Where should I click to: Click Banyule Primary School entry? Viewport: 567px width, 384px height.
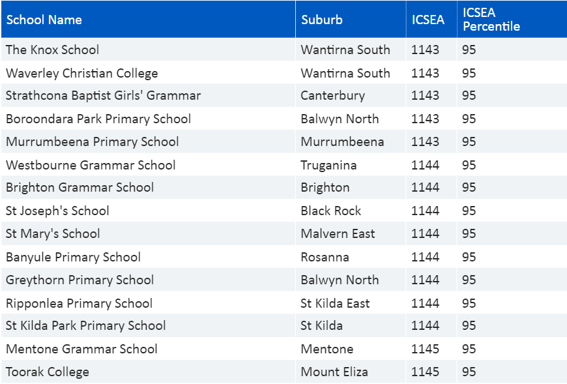point(74,257)
